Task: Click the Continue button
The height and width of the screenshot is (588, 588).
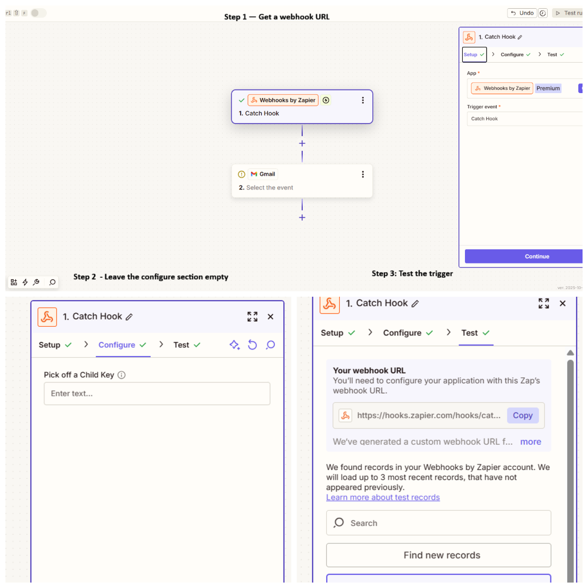Action: click(524, 256)
